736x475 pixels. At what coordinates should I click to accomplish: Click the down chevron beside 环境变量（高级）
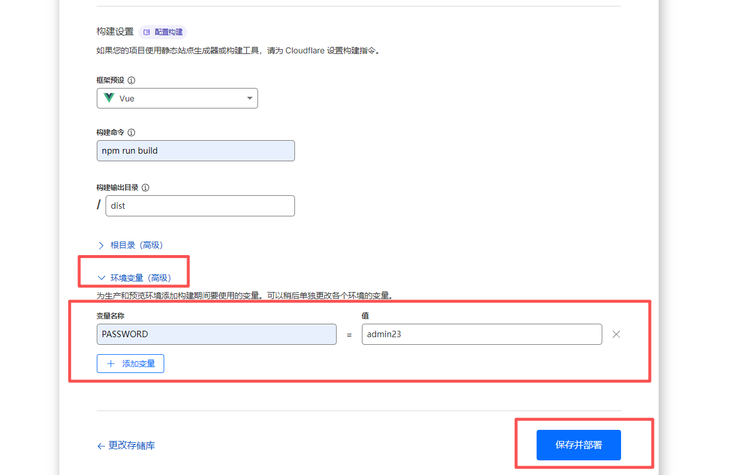coord(101,278)
